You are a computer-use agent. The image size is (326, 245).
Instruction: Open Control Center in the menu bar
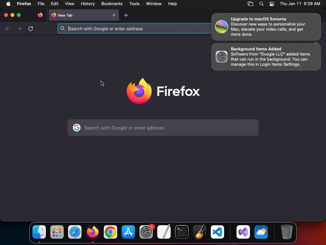(x=272, y=4)
